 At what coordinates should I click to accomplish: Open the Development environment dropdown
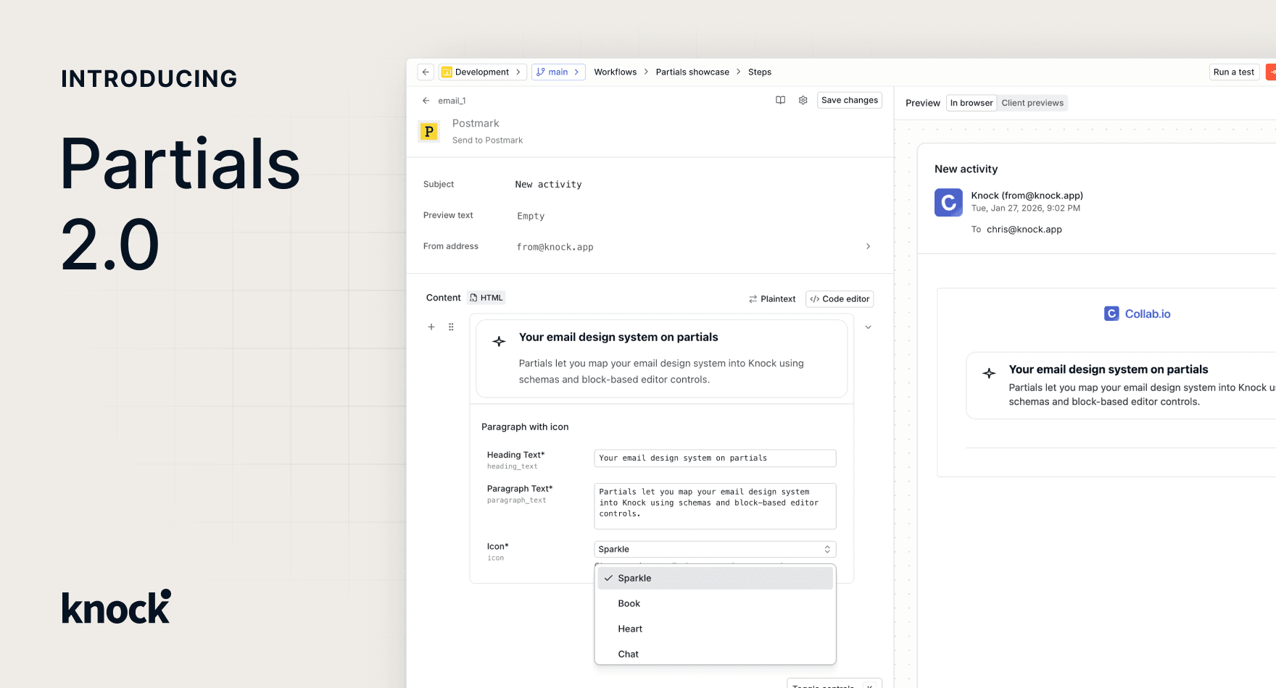[482, 72]
